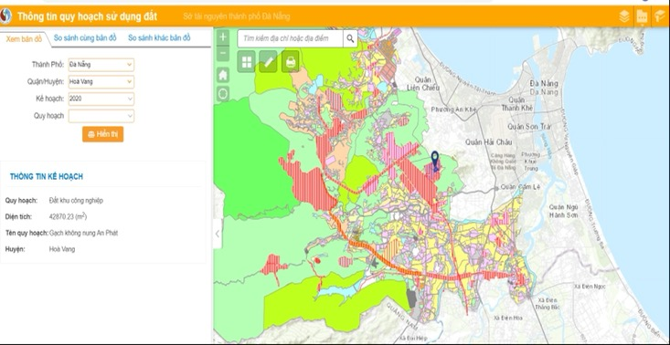Click Xã Điện Ngọc label on map
The height and width of the screenshot is (345, 670).
coord(590,287)
